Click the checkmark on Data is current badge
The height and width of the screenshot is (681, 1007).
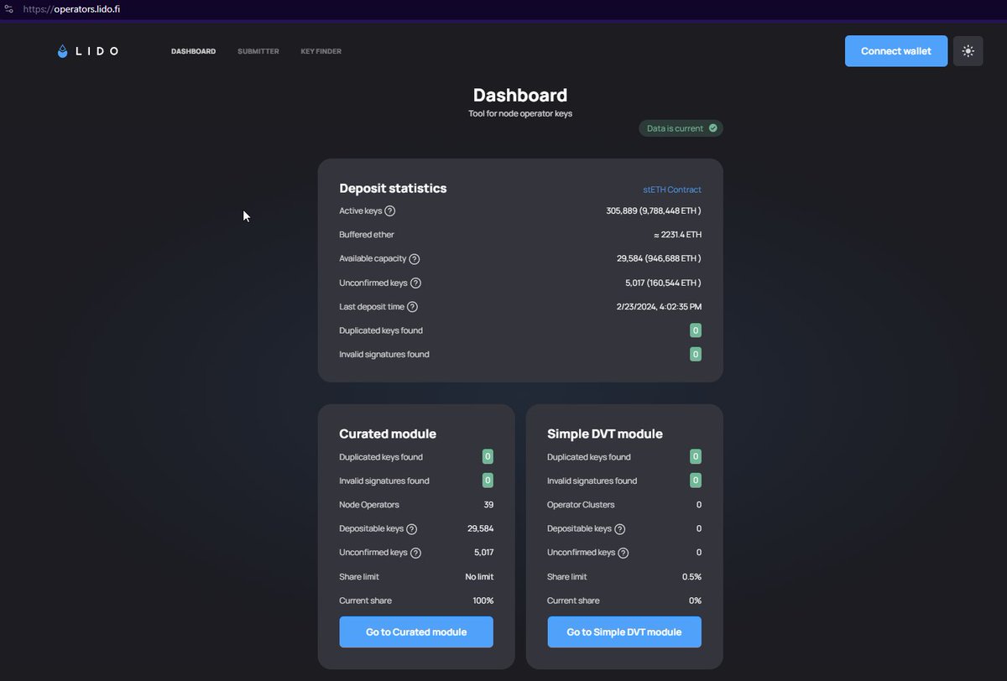712,127
